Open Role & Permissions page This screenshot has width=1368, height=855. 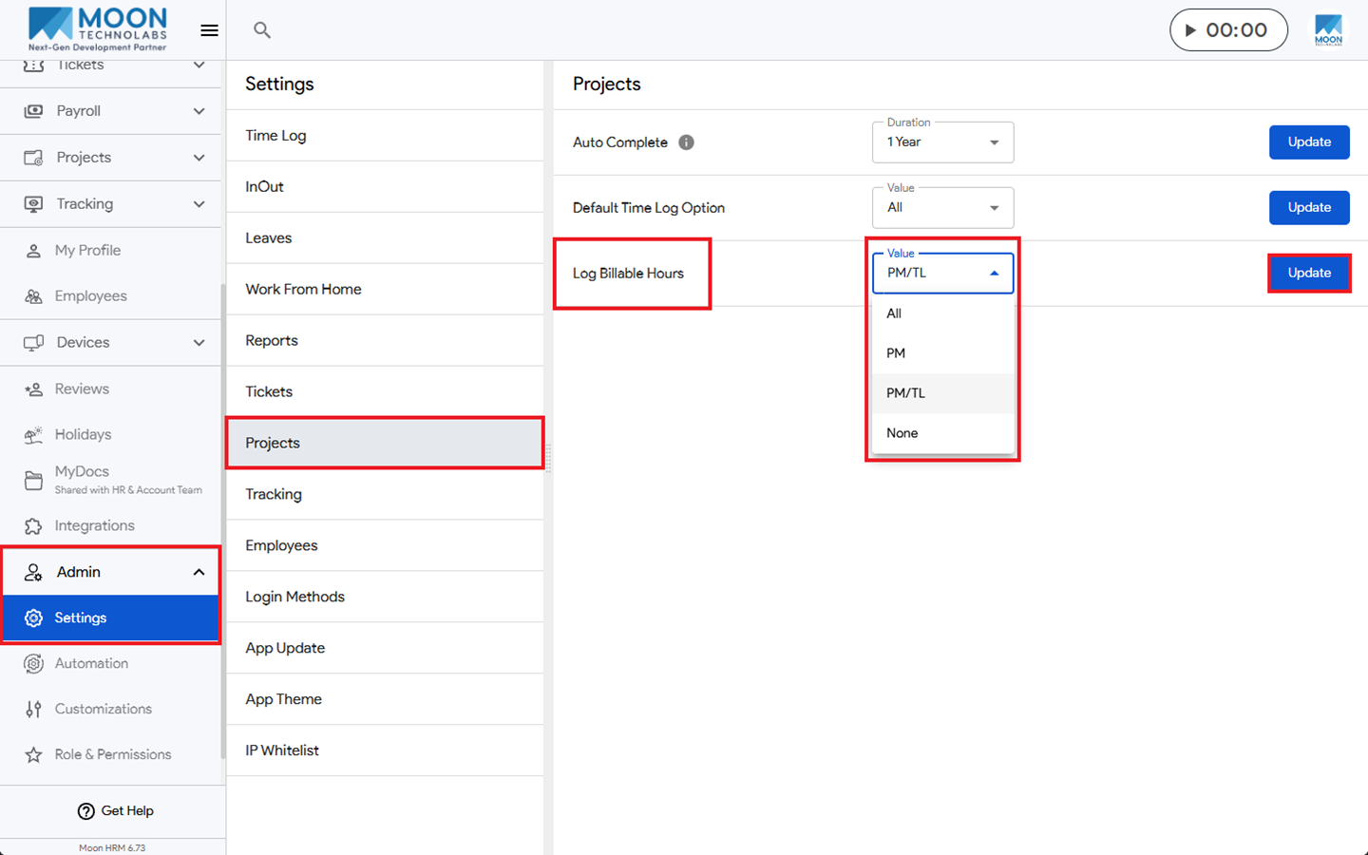110,755
